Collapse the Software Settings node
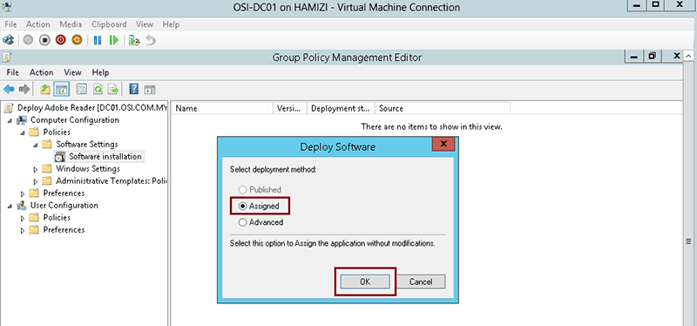 35,145
